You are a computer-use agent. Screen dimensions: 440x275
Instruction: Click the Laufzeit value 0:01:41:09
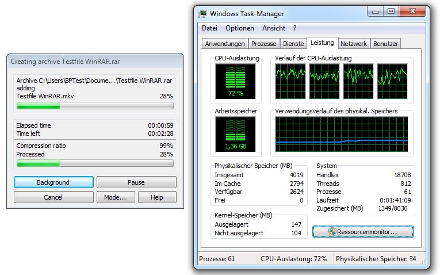pyautogui.click(x=395, y=200)
